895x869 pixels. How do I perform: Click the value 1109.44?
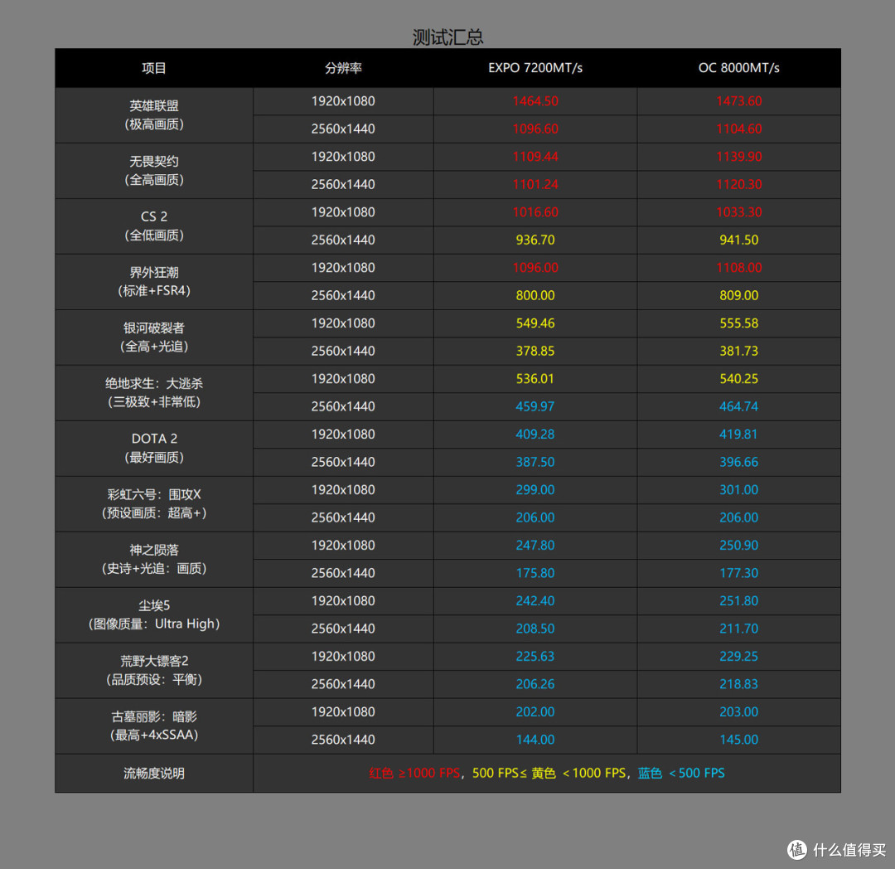(535, 157)
